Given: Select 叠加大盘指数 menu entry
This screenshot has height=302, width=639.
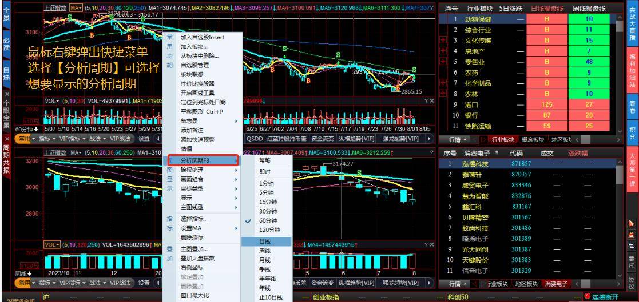Looking at the screenshot, I should (x=198, y=258).
